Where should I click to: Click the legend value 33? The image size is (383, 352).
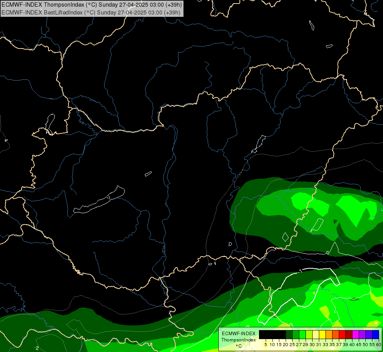tap(325, 345)
